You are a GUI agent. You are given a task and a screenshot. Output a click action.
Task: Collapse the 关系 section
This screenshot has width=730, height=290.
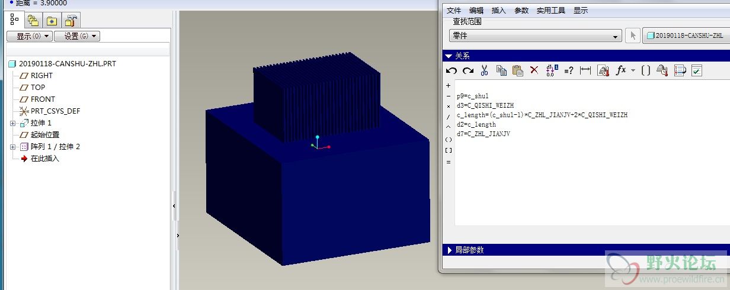pos(449,56)
